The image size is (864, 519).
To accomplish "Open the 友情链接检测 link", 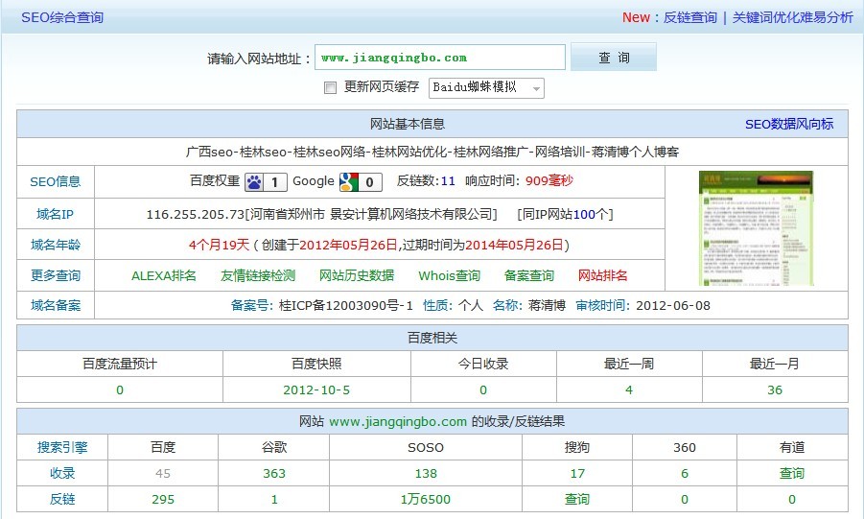I will tap(258, 275).
